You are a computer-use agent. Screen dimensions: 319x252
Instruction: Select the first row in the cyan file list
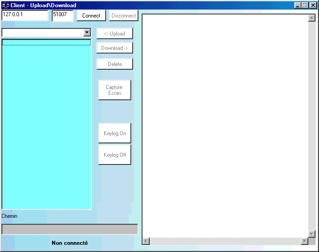[x=46, y=42]
